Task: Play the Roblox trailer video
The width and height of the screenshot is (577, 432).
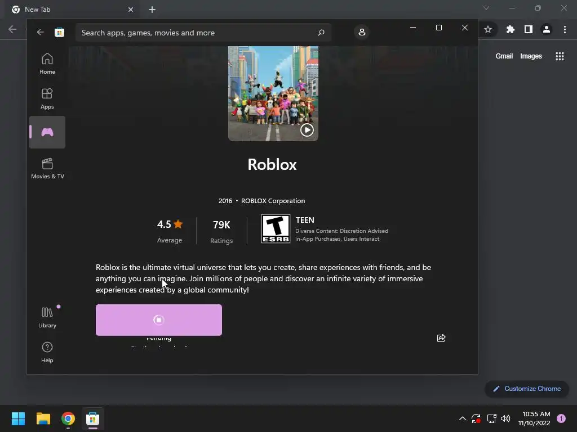Action: (307, 130)
